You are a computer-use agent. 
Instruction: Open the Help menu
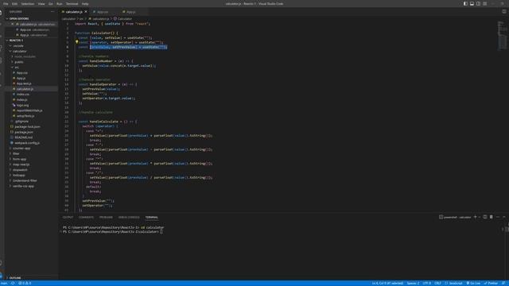pyautogui.click(x=85, y=3)
